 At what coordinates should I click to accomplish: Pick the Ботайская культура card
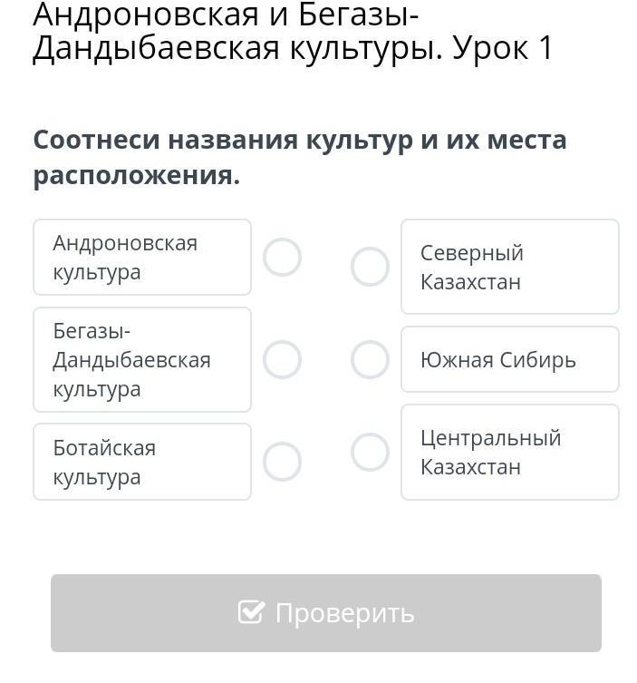pos(142,462)
